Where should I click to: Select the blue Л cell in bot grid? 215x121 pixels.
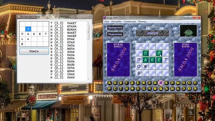point(28,29)
